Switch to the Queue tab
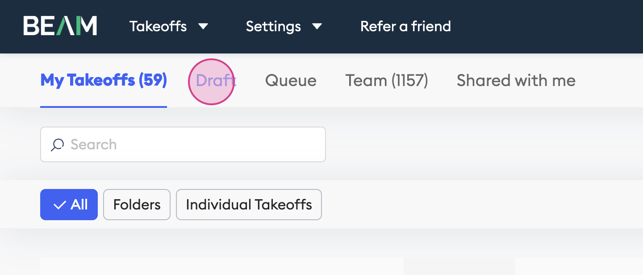 pos(291,81)
